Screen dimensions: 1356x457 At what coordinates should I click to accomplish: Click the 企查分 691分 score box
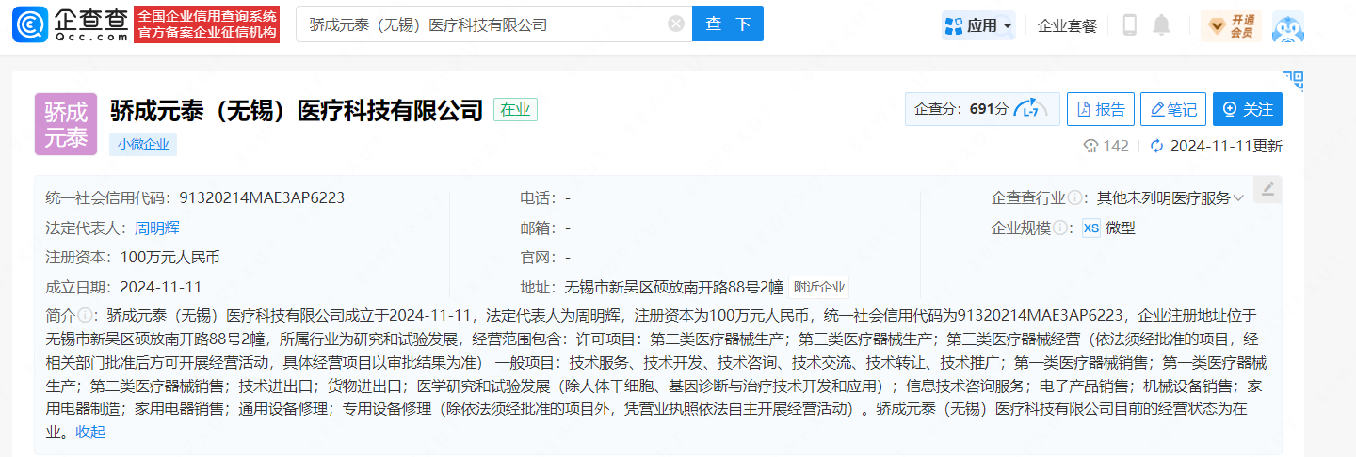coord(982,109)
